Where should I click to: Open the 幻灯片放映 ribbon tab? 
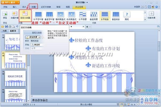pos(46,7)
